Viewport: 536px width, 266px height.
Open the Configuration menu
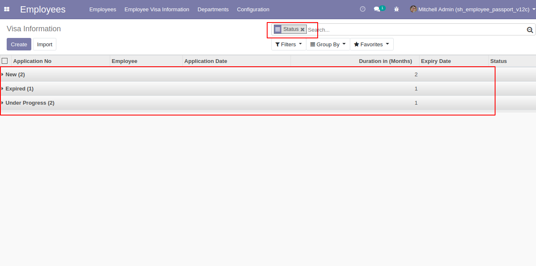tap(253, 9)
